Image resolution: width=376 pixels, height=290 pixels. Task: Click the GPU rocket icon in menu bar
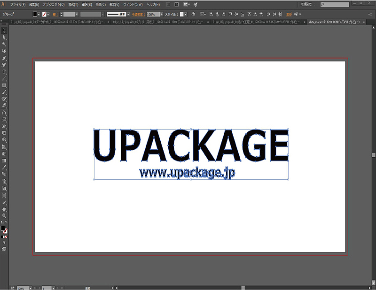click(196, 4)
